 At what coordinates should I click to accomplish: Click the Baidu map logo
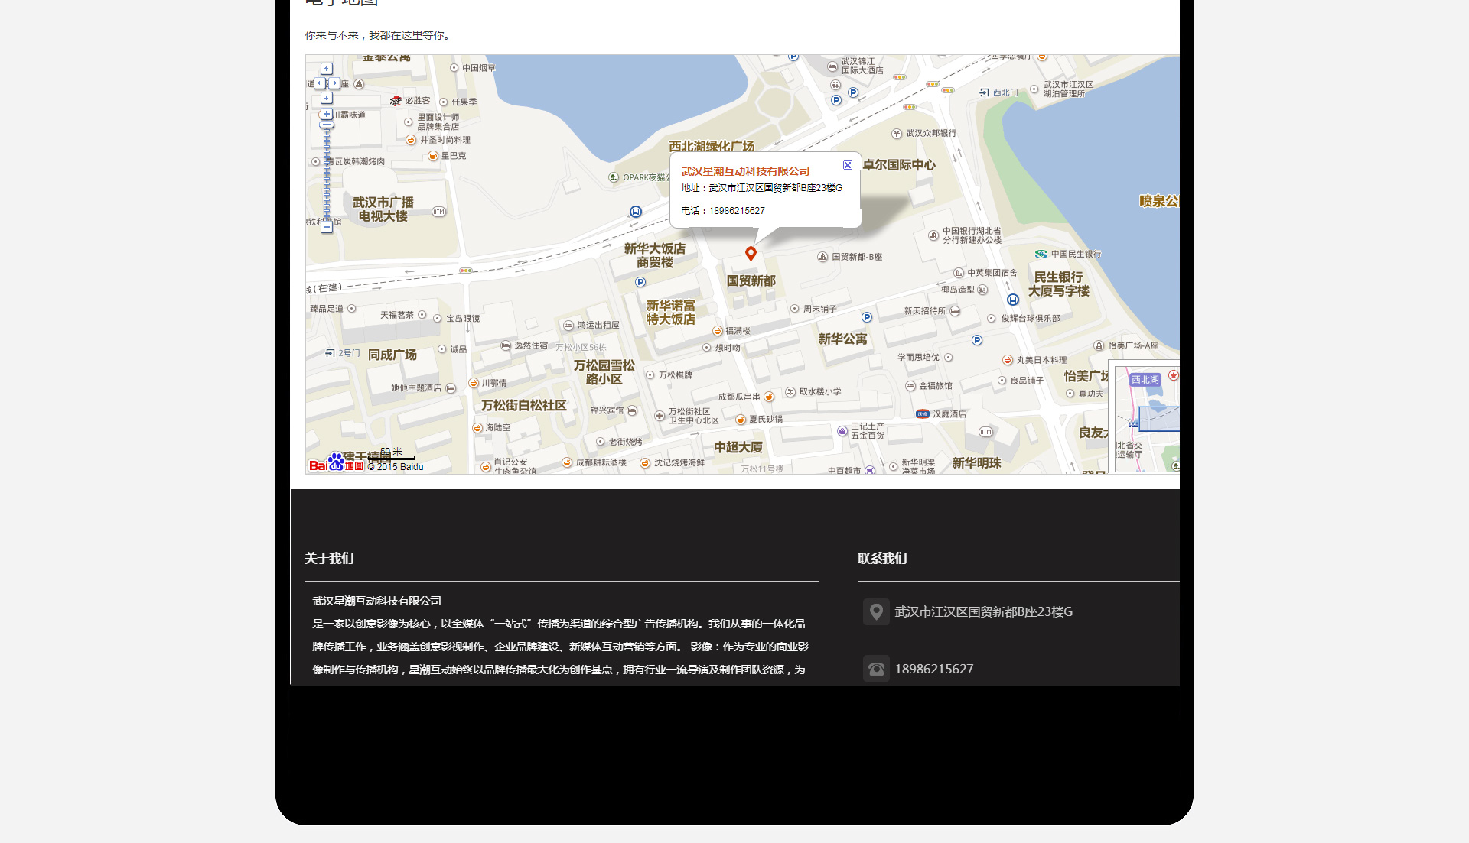tap(335, 463)
